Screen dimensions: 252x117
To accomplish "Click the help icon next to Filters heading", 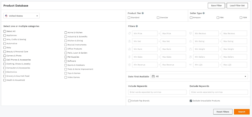I will tap(137, 26).
